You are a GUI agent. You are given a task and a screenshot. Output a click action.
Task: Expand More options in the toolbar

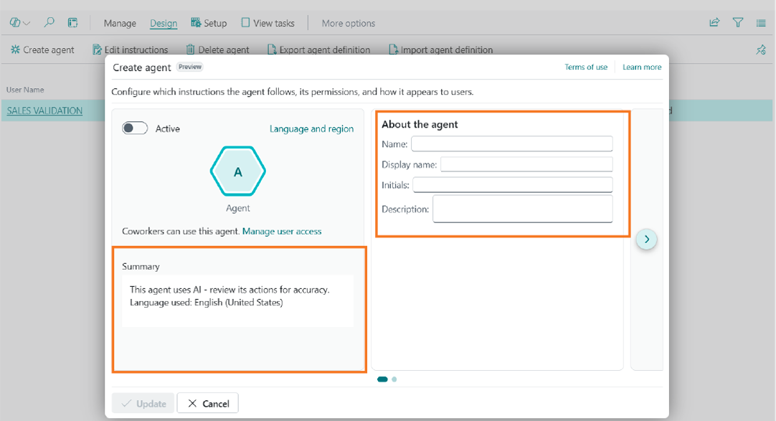click(348, 23)
